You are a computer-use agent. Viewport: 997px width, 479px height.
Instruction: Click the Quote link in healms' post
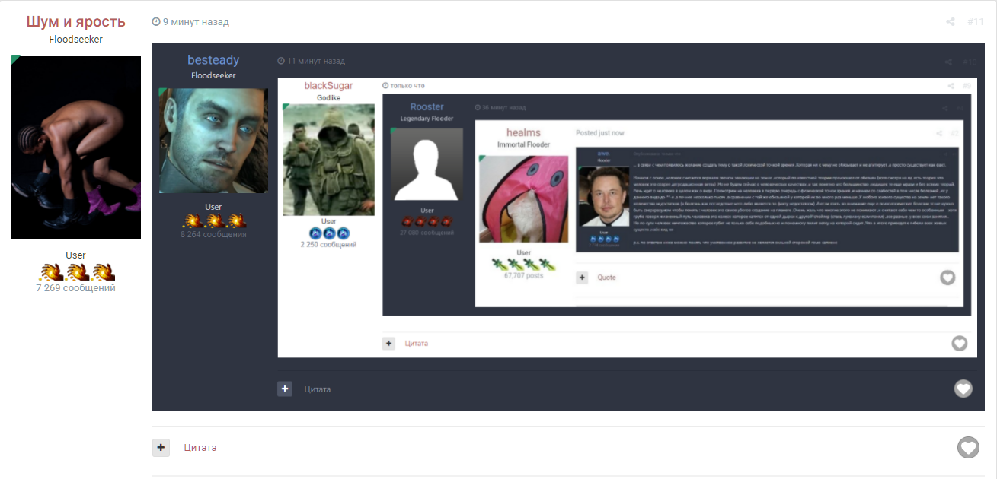606,278
